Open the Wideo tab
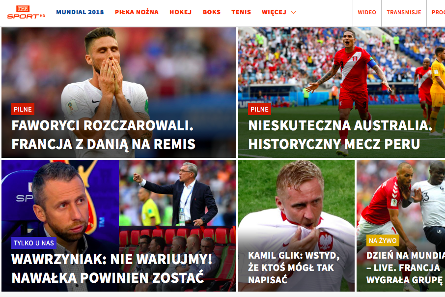 click(367, 12)
